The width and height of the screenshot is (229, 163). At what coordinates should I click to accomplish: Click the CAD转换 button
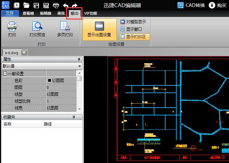click(x=191, y=5)
